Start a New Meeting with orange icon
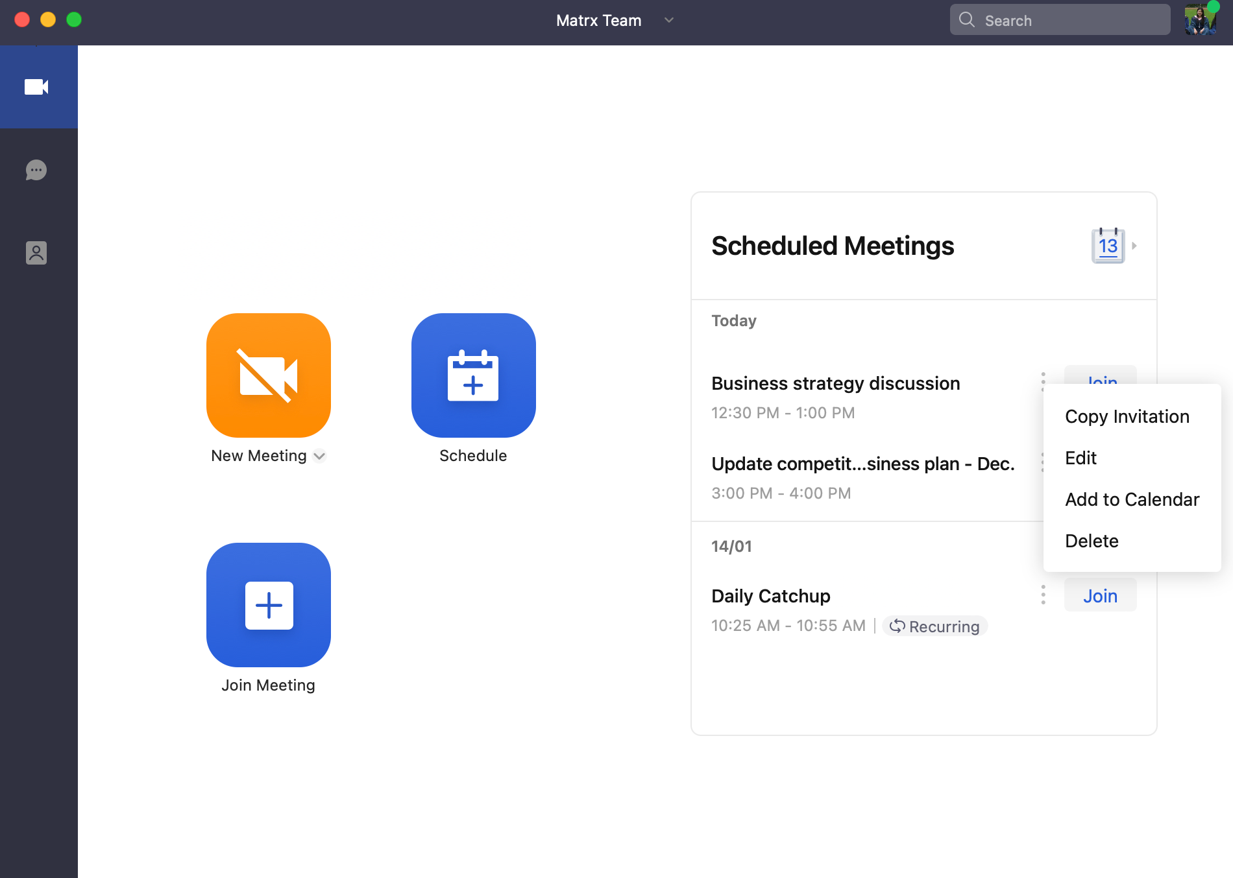Viewport: 1233px width, 878px height. click(x=268, y=375)
